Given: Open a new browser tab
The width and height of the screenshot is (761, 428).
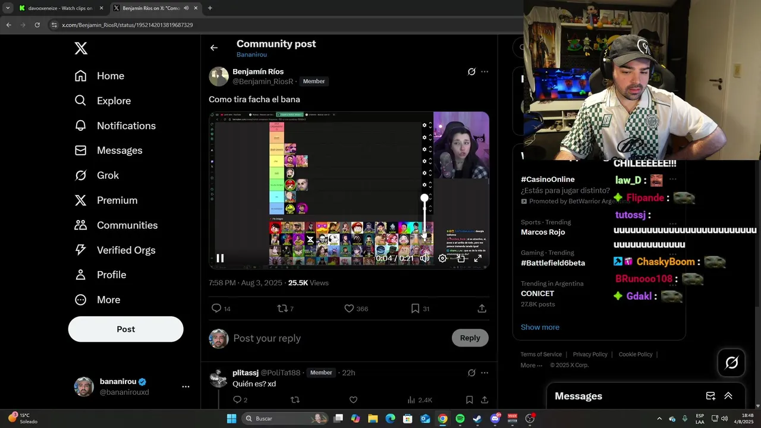Looking at the screenshot, I should [x=210, y=8].
